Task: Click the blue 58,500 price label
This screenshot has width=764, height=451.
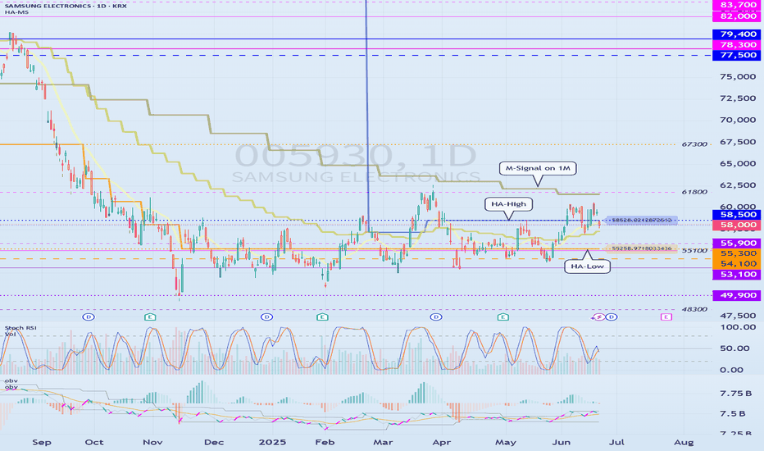Action: coord(738,215)
